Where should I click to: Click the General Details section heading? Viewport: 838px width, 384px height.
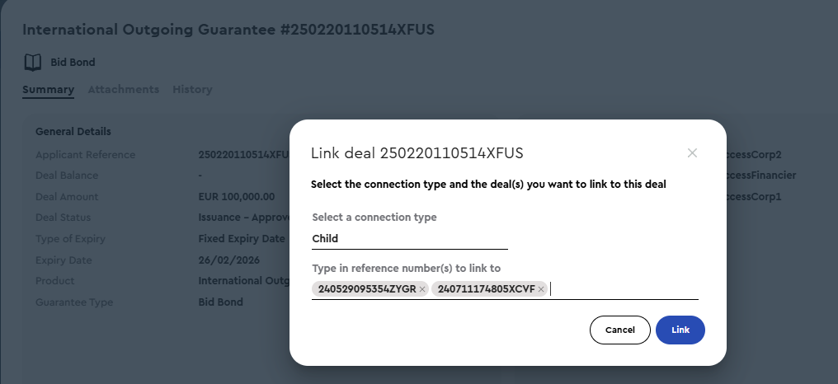73,131
